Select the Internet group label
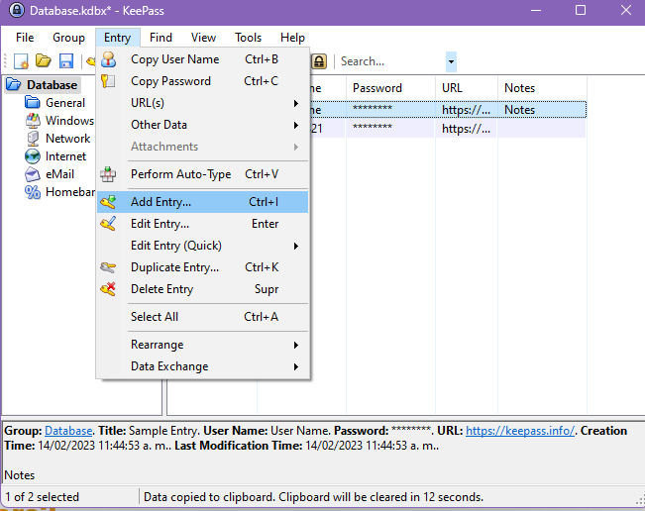 [x=65, y=156]
